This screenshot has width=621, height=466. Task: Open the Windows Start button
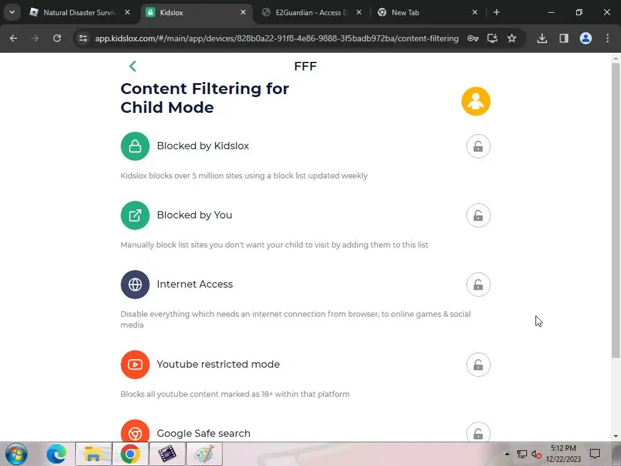click(16, 454)
